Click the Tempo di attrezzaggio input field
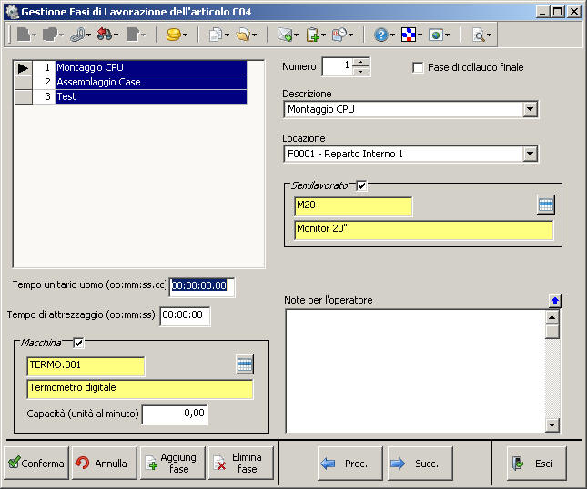This screenshot has width=587, height=489. pos(185,315)
